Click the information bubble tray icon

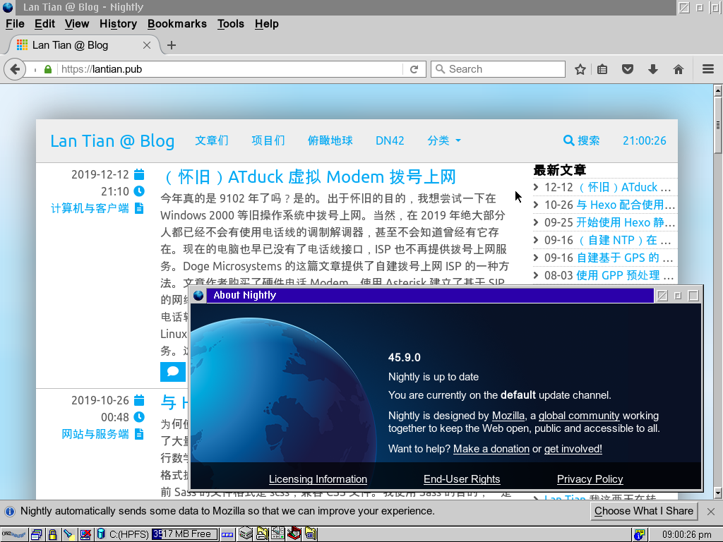638,535
